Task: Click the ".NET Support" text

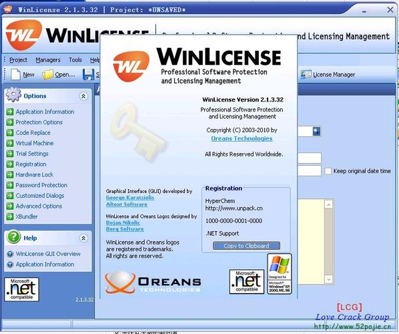Action: coord(222,233)
